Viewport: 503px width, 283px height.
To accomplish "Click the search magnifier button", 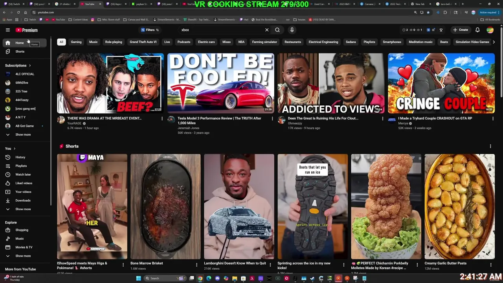I will pyautogui.click(x=277, y=30).
